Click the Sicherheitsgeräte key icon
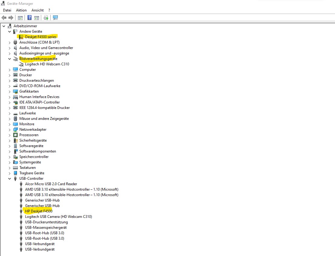Image resolution: width=335 pixels, height=256 pixels. coord(15,140)
